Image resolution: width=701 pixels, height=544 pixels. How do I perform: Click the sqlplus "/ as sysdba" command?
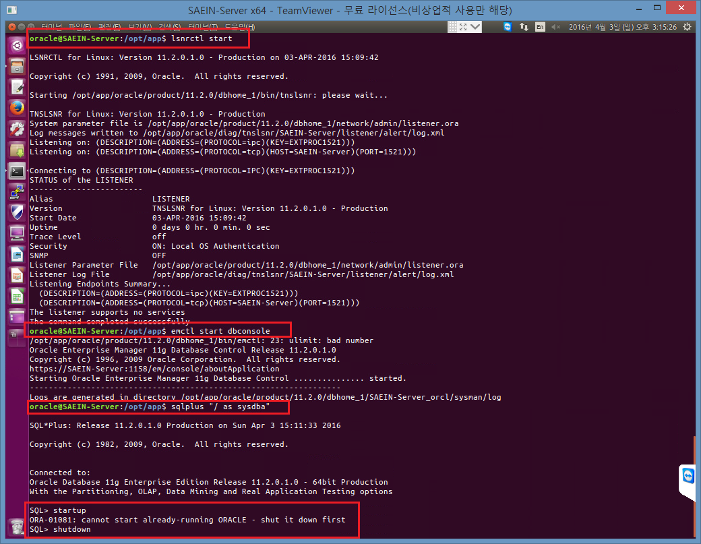(x=220, y=406)
